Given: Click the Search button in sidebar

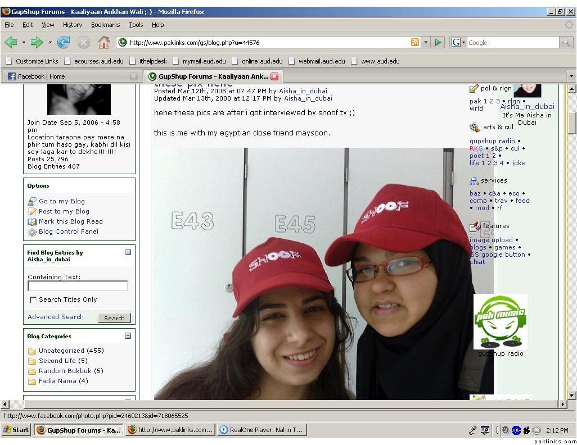Looking at the screenshot, I should 114,318.
